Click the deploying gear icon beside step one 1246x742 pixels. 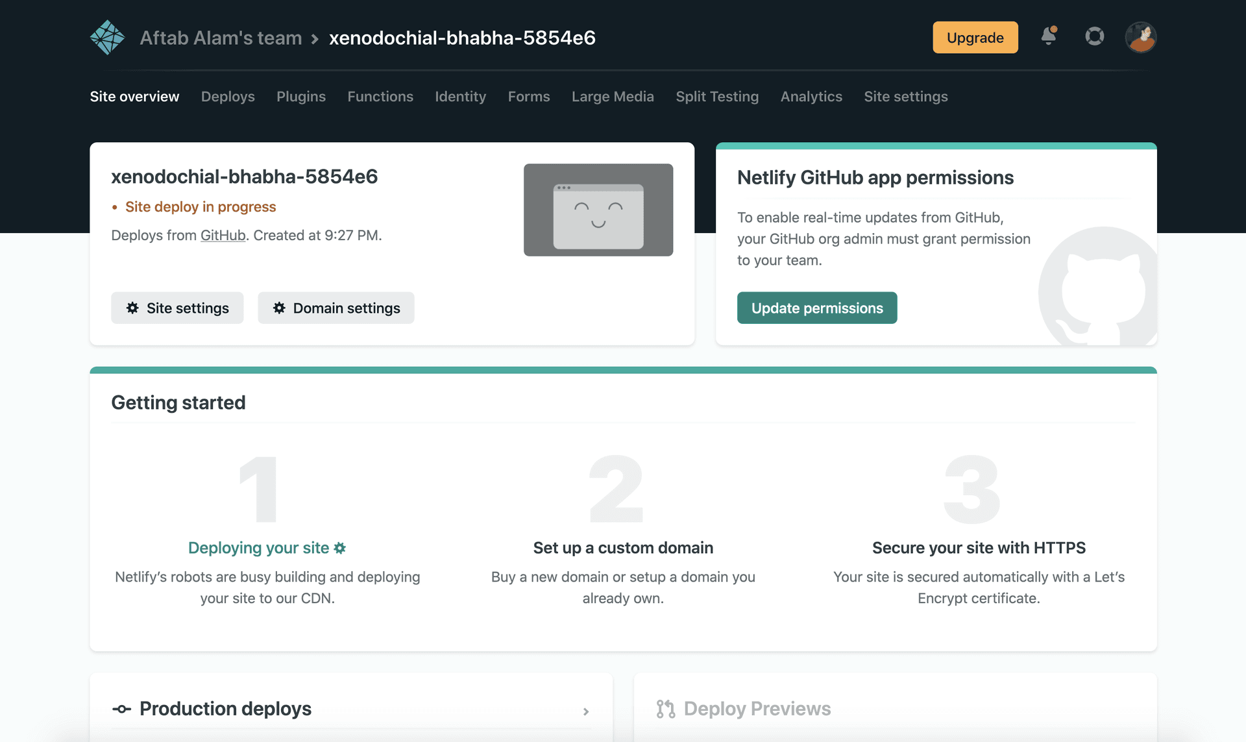pyautogui.click(x=340, y=548)
